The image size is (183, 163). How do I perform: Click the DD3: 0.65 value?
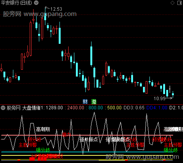coord(134,108)
